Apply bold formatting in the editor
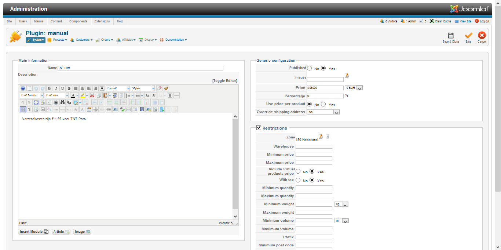The image size is (501, 250). [x=50, y=88]
